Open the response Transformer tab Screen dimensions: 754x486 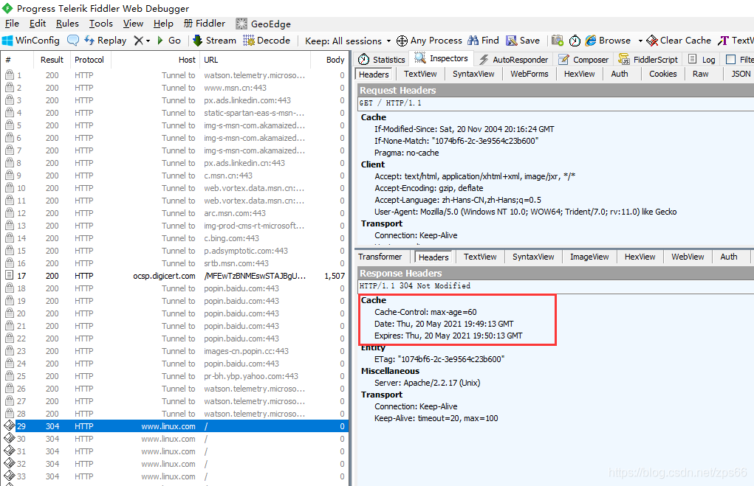point(380,257)
